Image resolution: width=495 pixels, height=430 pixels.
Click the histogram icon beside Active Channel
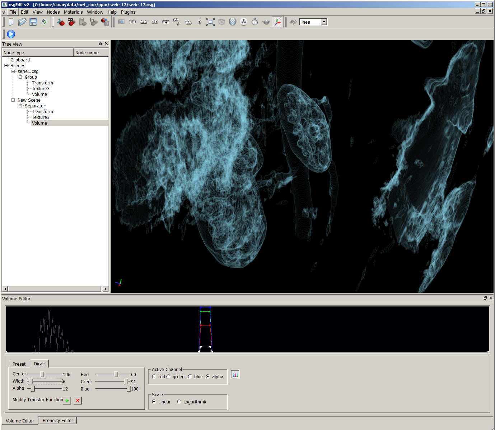click(x=235, y=375)
